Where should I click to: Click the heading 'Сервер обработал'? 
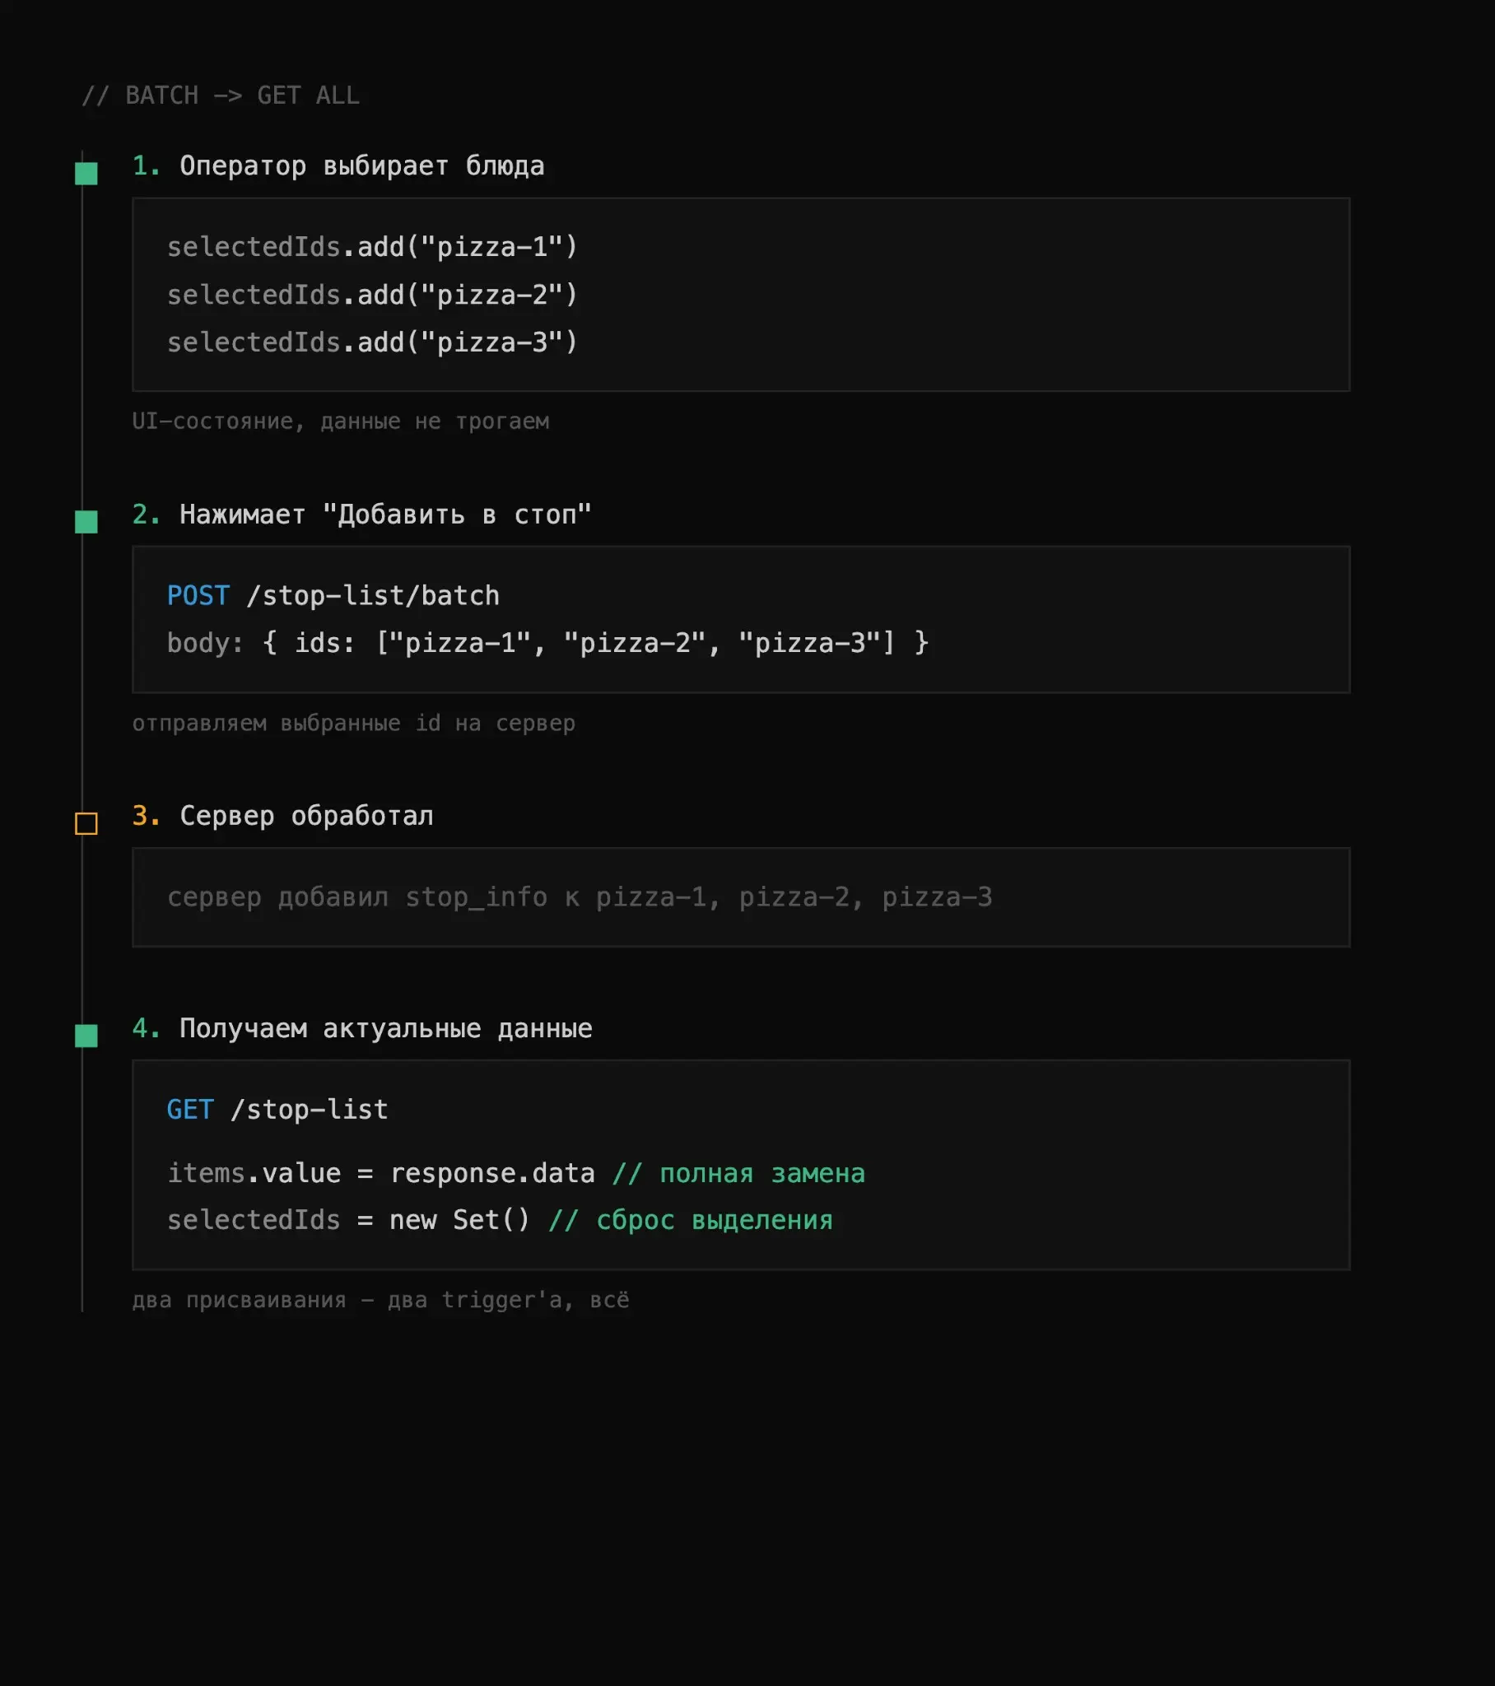coord(306,816)
